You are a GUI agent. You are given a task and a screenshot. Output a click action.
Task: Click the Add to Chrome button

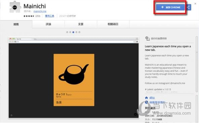(x=170, y=7)
